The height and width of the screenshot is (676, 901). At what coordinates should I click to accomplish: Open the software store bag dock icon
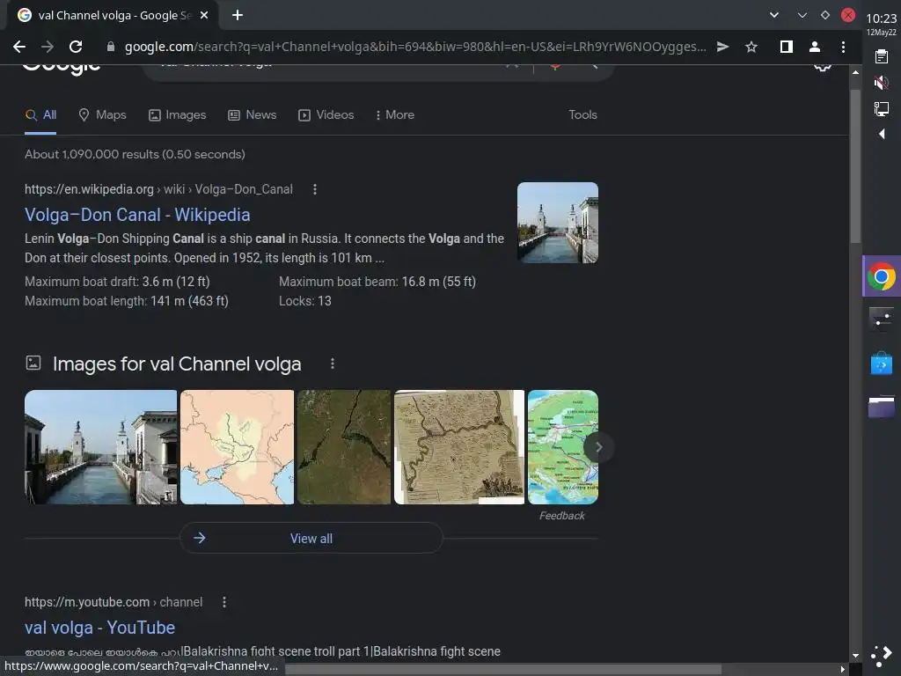point(882,363)
